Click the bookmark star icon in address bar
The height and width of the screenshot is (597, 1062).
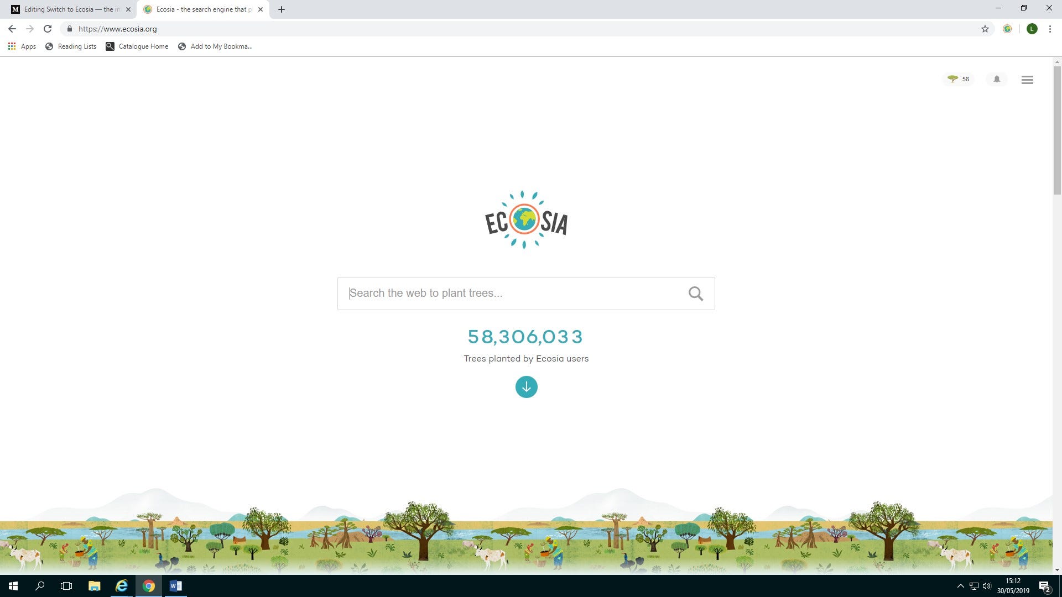985,28
